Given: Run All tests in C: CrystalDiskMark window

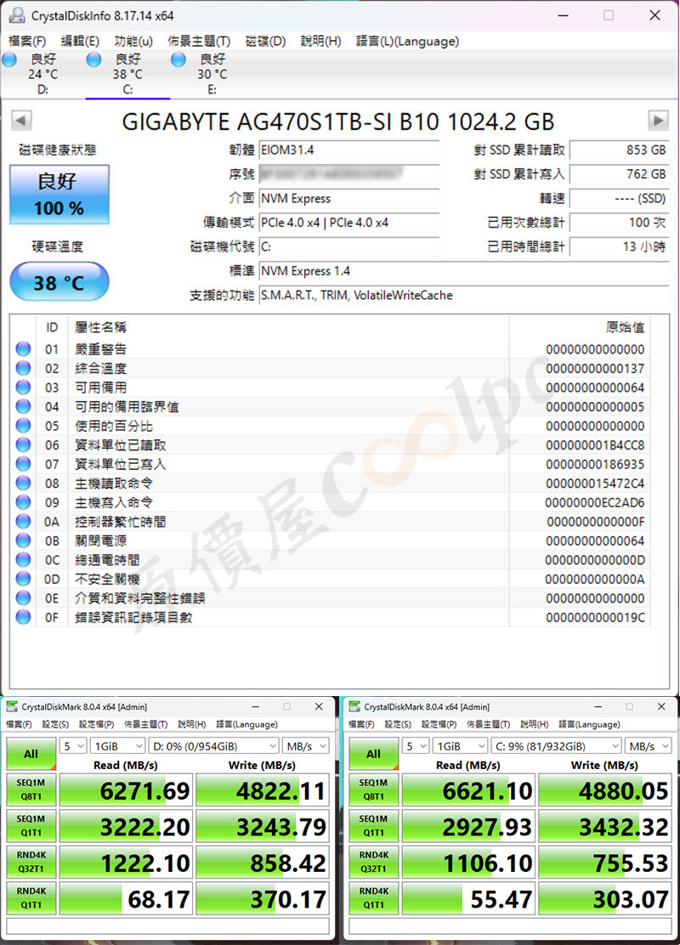Looking at the screenshot, I should point(374,753).
